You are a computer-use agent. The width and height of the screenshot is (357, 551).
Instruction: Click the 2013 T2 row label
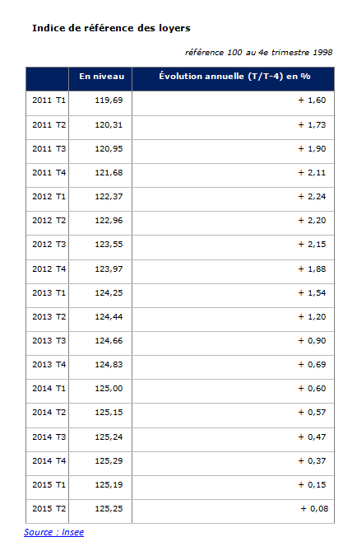[x=49, y=316]
